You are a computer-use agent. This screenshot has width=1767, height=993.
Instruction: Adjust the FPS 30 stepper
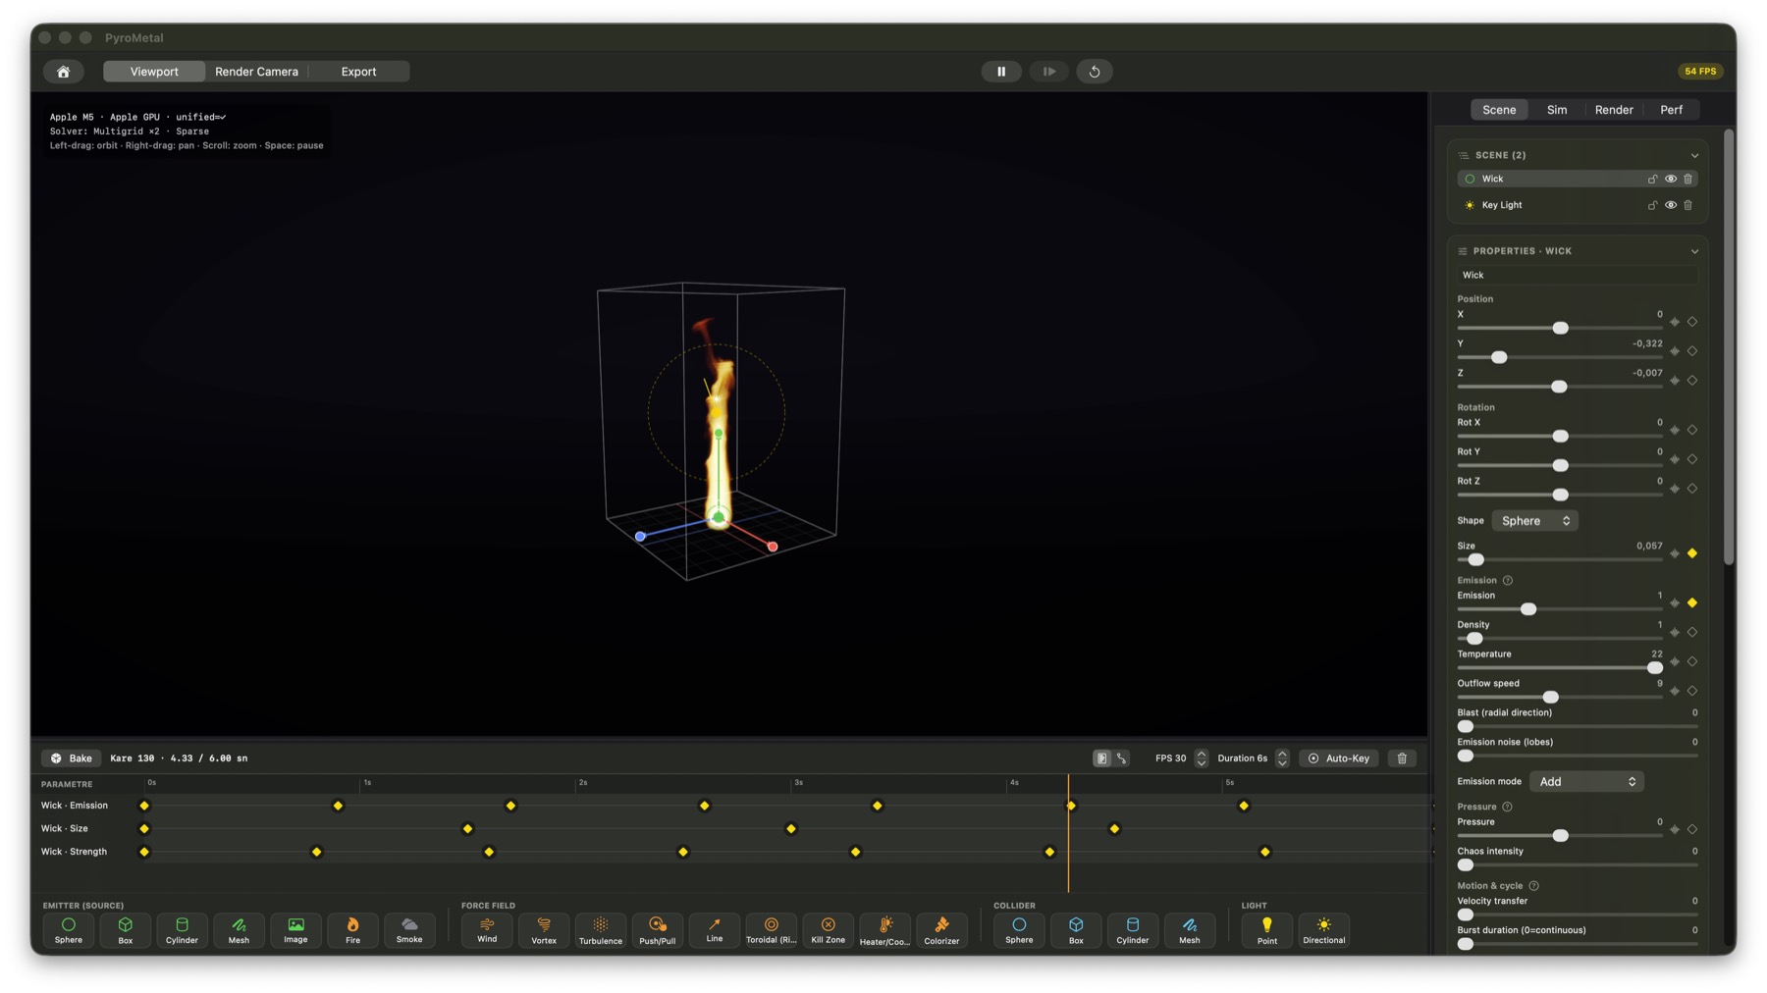point(1202,758)
